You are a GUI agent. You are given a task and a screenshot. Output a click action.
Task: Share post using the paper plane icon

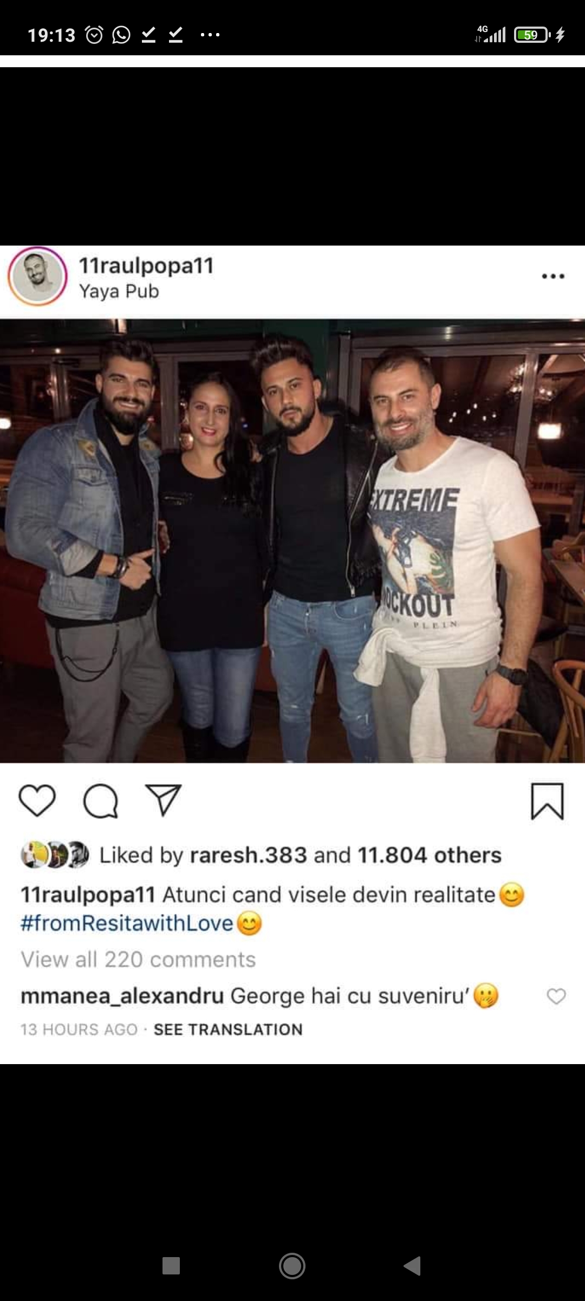pos(163,800)
